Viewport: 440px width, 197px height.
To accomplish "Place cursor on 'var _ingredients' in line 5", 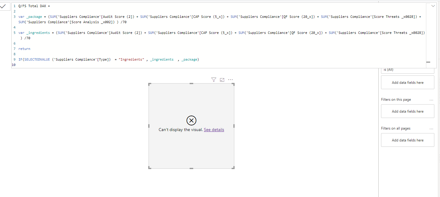I will (x=34, y=33).
